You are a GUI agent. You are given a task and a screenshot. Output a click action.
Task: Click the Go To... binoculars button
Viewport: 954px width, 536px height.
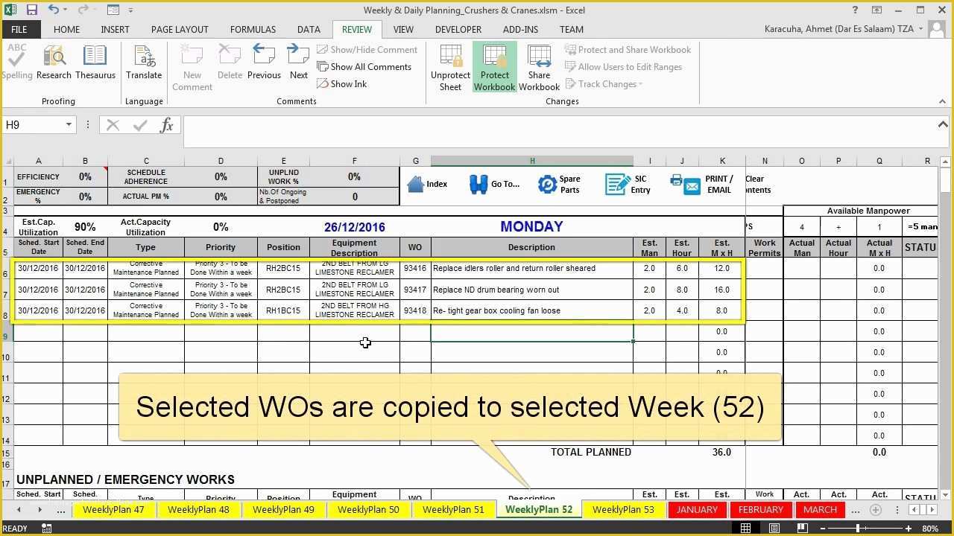point(478,184)
